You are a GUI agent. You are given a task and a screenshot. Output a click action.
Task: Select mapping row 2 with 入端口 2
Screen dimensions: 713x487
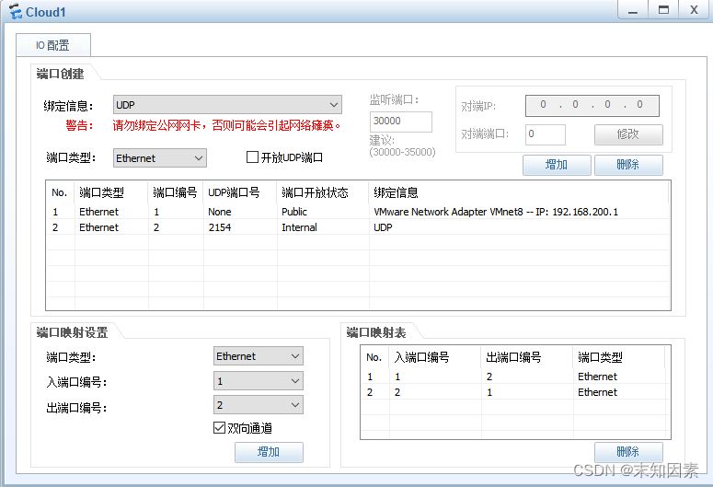[515, 392]
